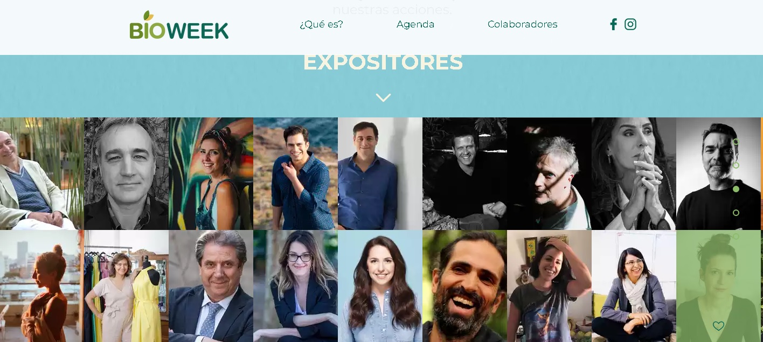Open photo of woman with colorful mural background
The width and height of the screenshot is (763, 342).
click(211, 173)
